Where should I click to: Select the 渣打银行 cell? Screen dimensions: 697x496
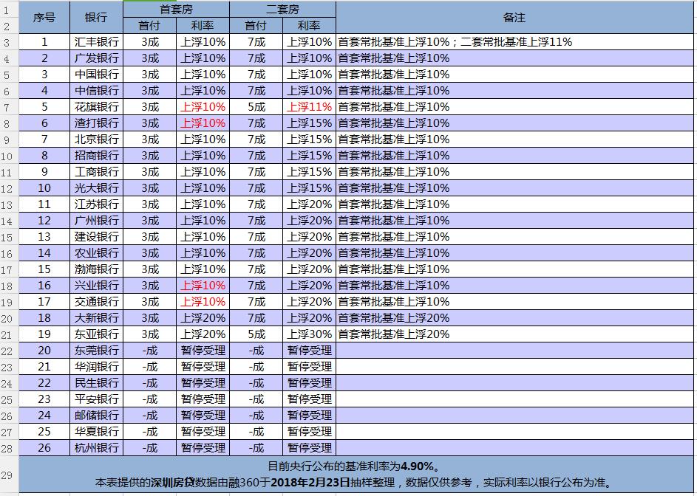point(96,123)
